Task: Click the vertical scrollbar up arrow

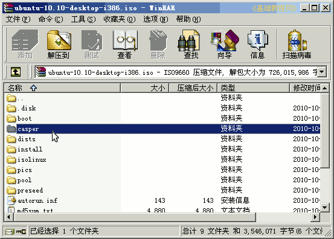Action: pyautogui.click(x=325, y=88)
